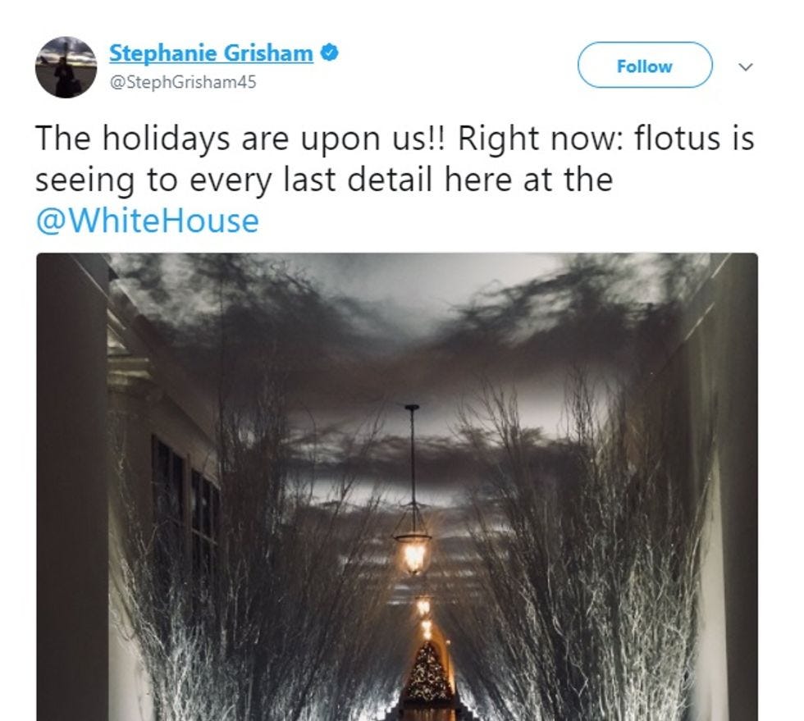Image resolution: width=804 pixels, height=721 pixels.
Task: Follow Stephanie Grisham
Action: (645, 65)
